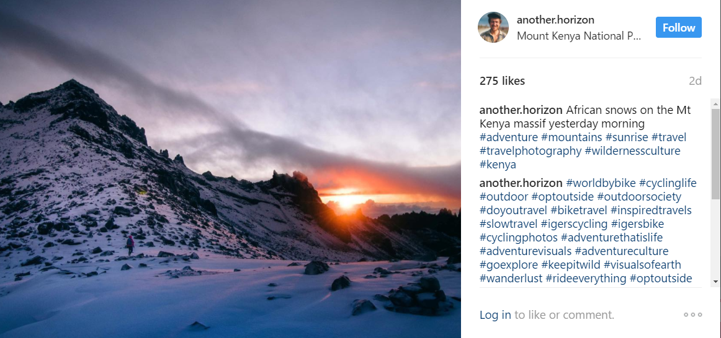Click the scrollbar up arrow
The height and width of the screenshot is (338, 721).
click(x=715, y=103)
